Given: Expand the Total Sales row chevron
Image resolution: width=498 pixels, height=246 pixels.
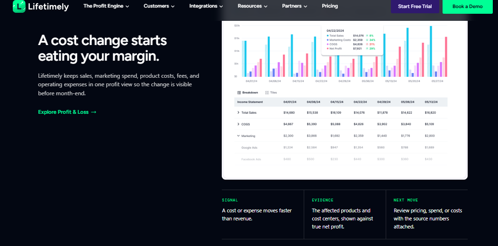Looking at the screenshot, I should point(238,112).
